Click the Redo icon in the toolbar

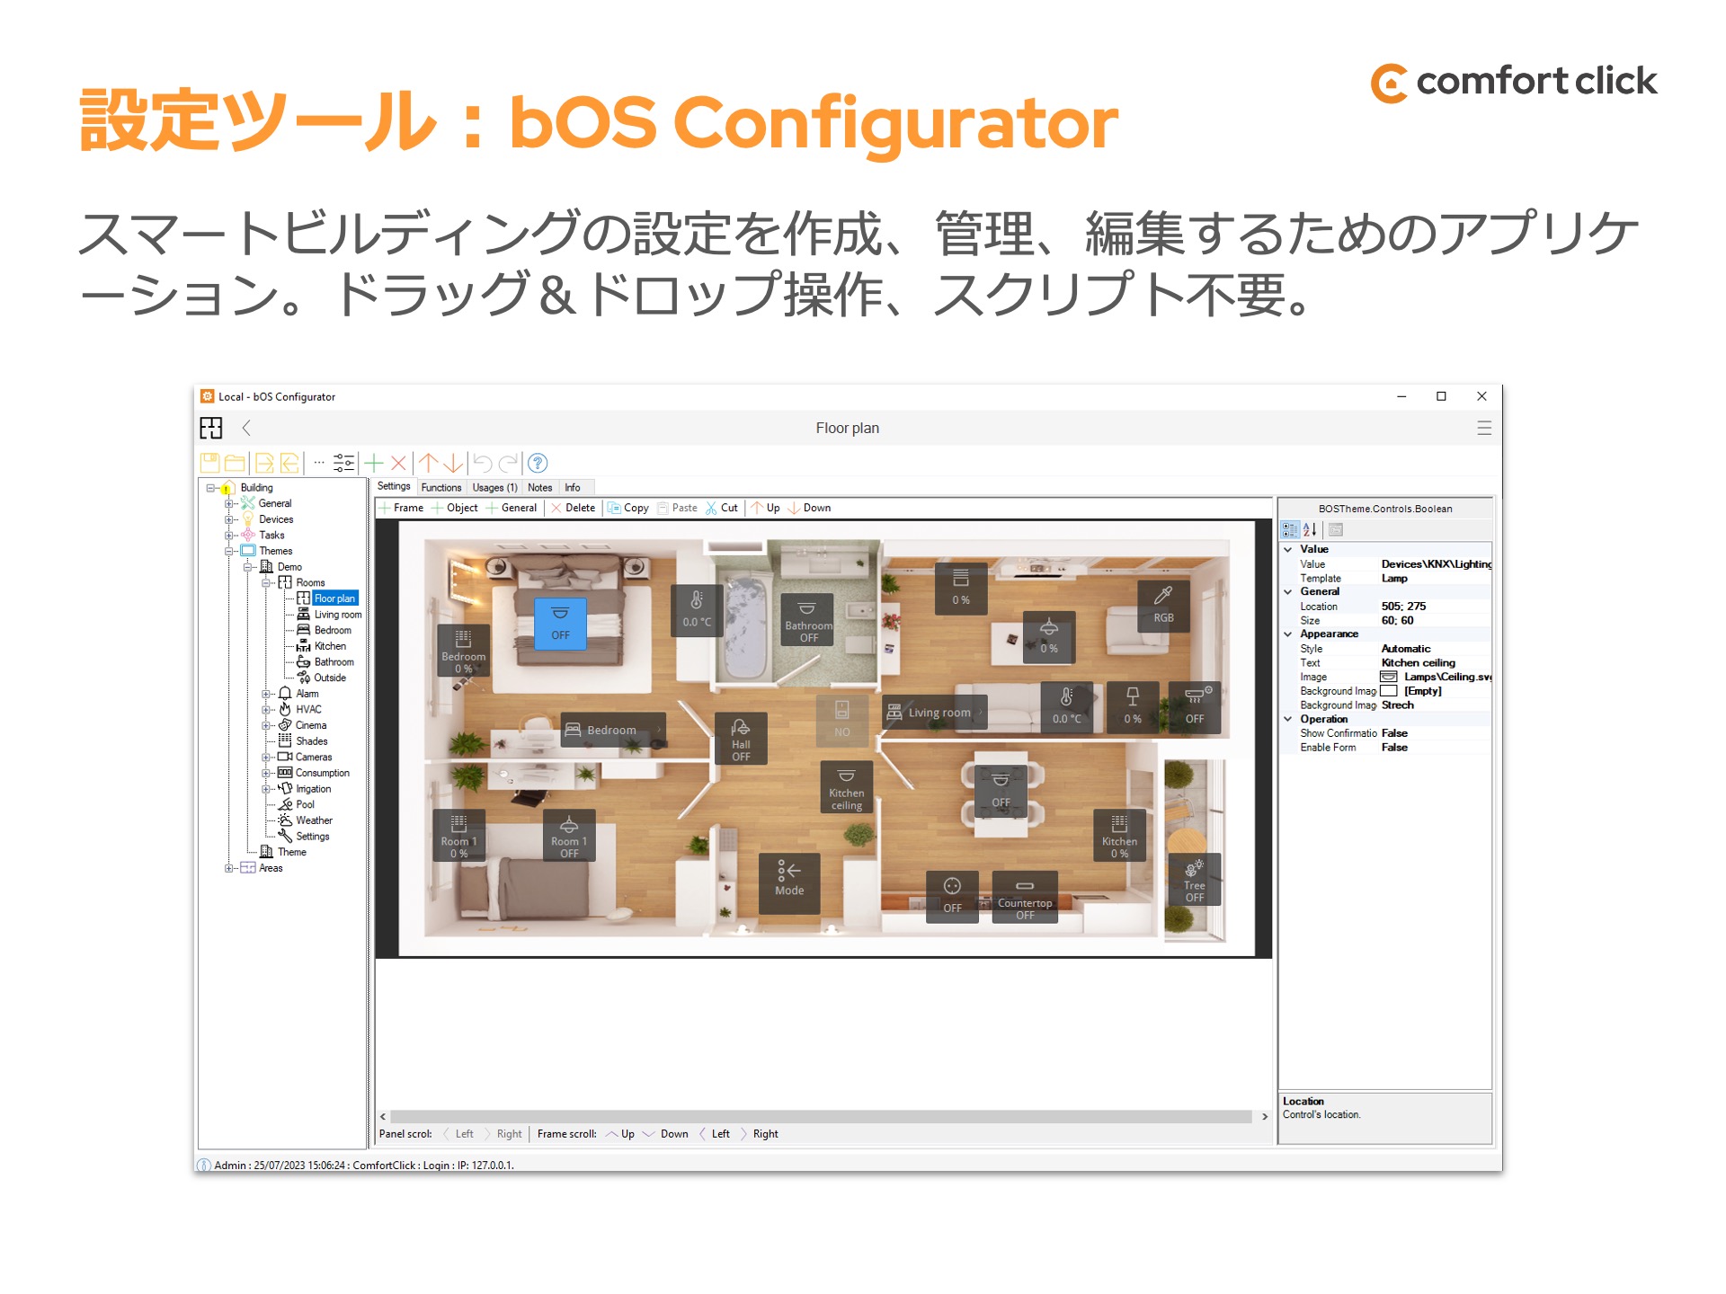[508, 463]
